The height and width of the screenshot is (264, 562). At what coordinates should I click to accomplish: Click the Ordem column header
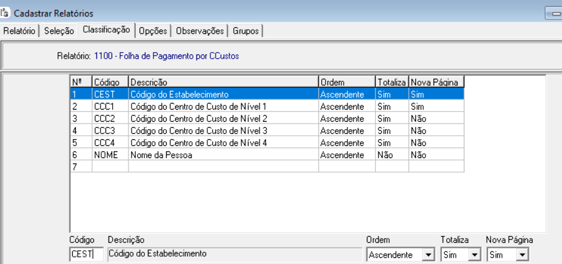click(346, 82)
